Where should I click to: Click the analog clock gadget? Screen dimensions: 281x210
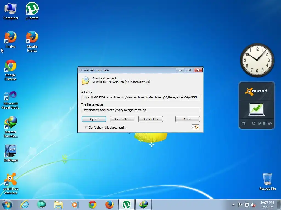pos(257,60)
